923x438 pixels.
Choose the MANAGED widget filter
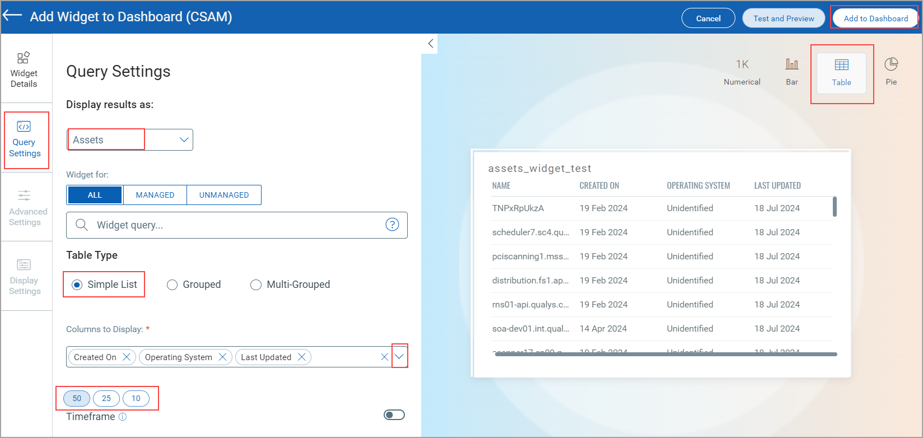(x=155, y=195)
